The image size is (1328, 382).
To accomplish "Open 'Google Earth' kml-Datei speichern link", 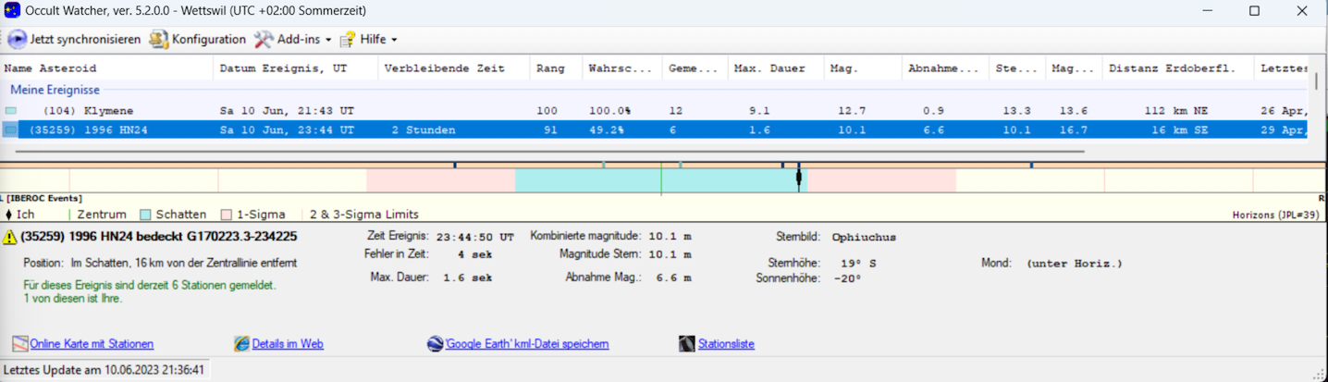I will 526,344.
